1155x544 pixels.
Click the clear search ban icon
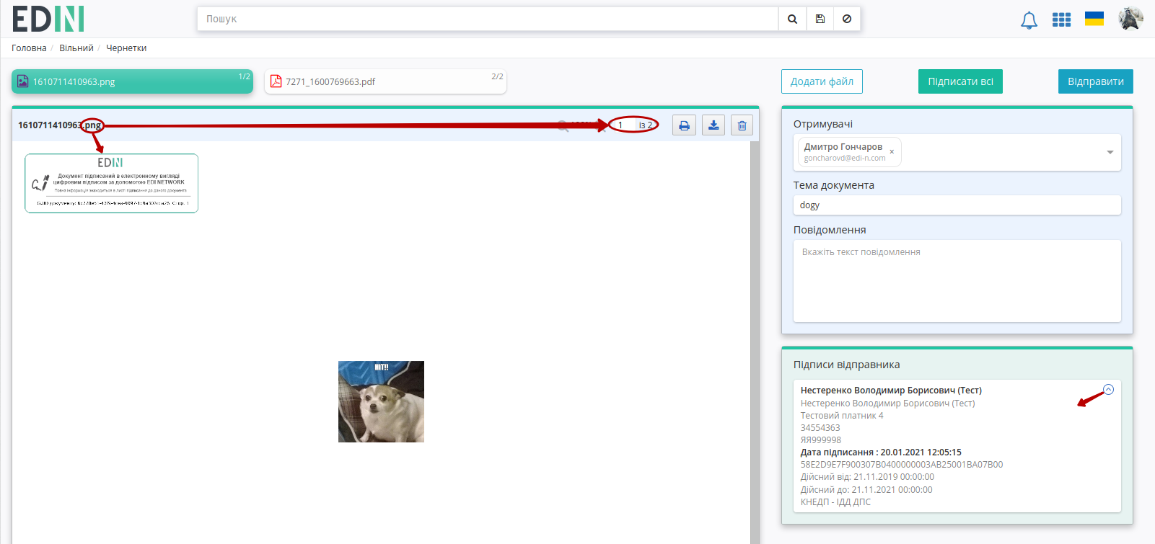tap(847, 19)
